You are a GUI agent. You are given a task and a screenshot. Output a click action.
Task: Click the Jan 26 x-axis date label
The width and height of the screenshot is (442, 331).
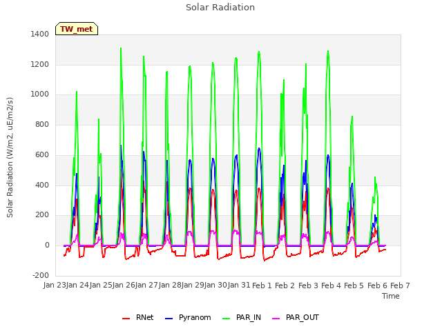[124, 285]
